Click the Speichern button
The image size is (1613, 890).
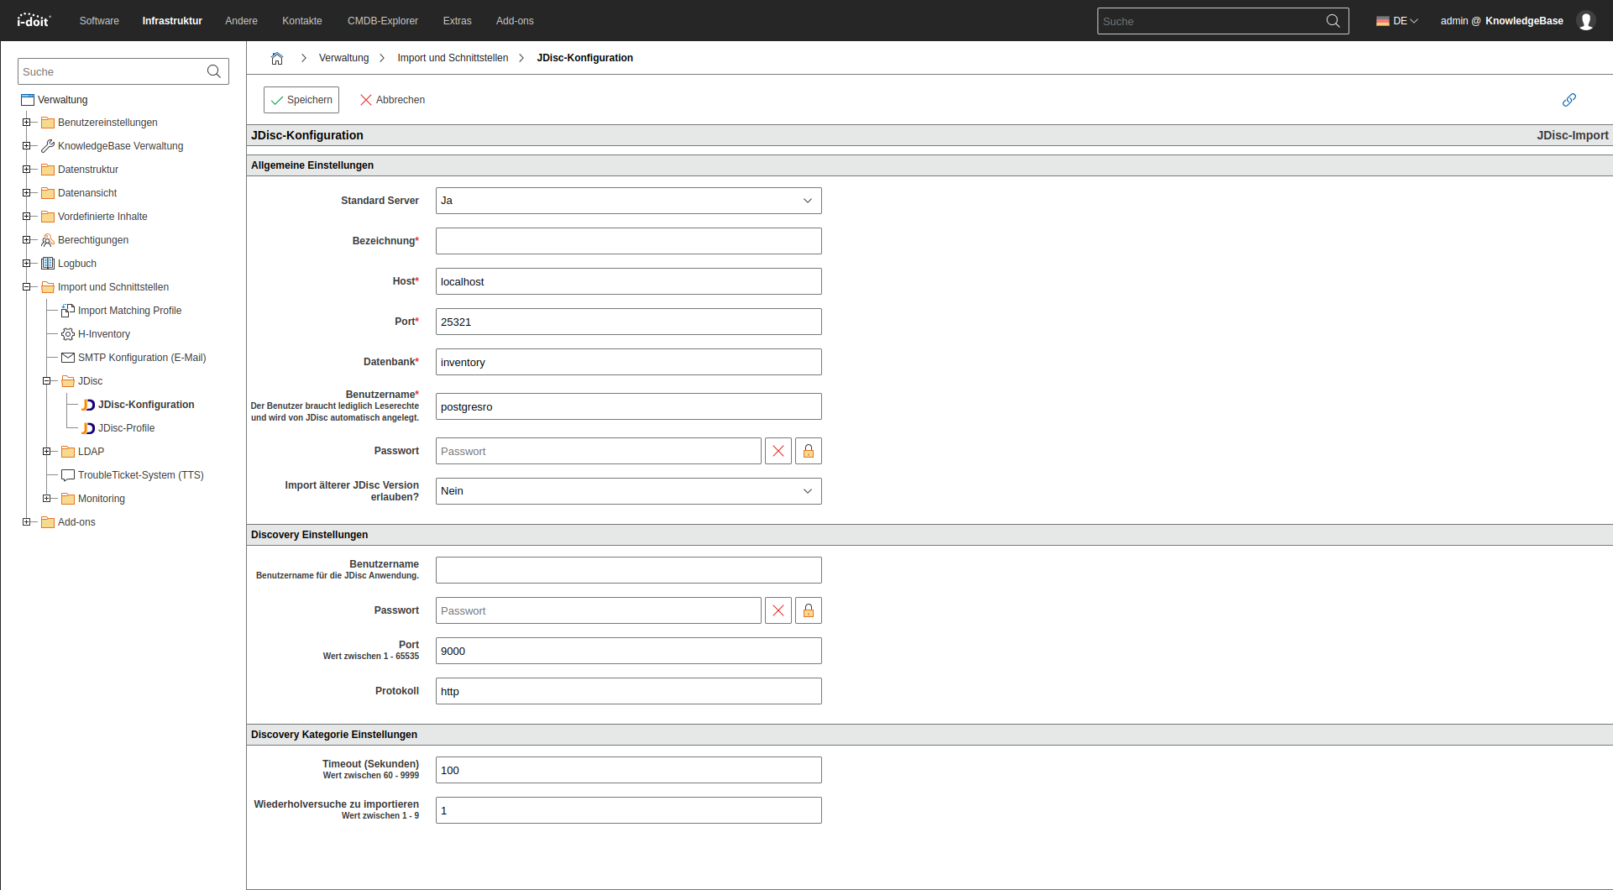point(301,100)
